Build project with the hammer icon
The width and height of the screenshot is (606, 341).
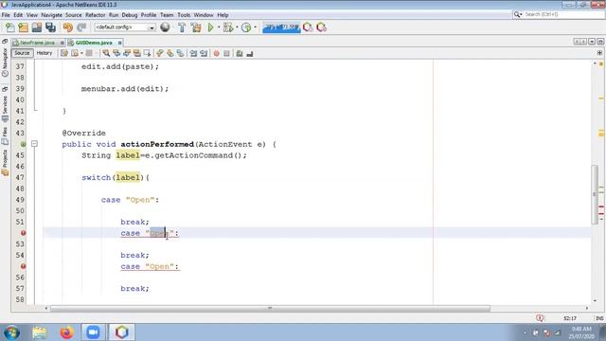[x=182, y=27]
